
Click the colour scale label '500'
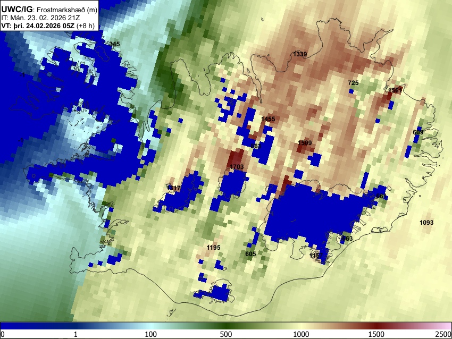(x=226, y=334)
